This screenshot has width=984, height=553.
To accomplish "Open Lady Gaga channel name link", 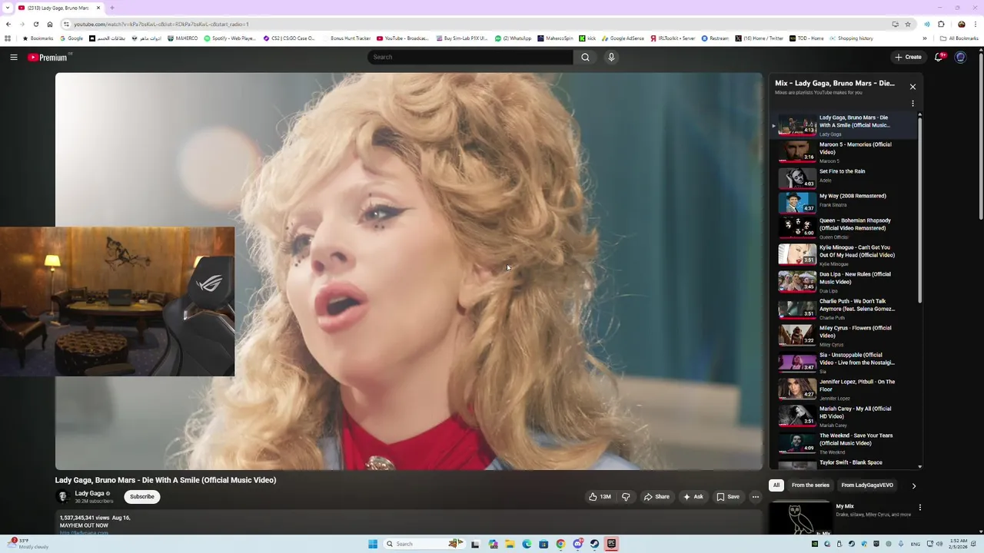I will (x=89, y=493).
